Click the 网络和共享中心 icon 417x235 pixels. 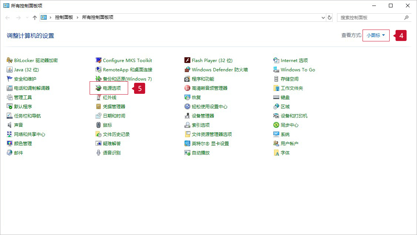tap(10, 134)
